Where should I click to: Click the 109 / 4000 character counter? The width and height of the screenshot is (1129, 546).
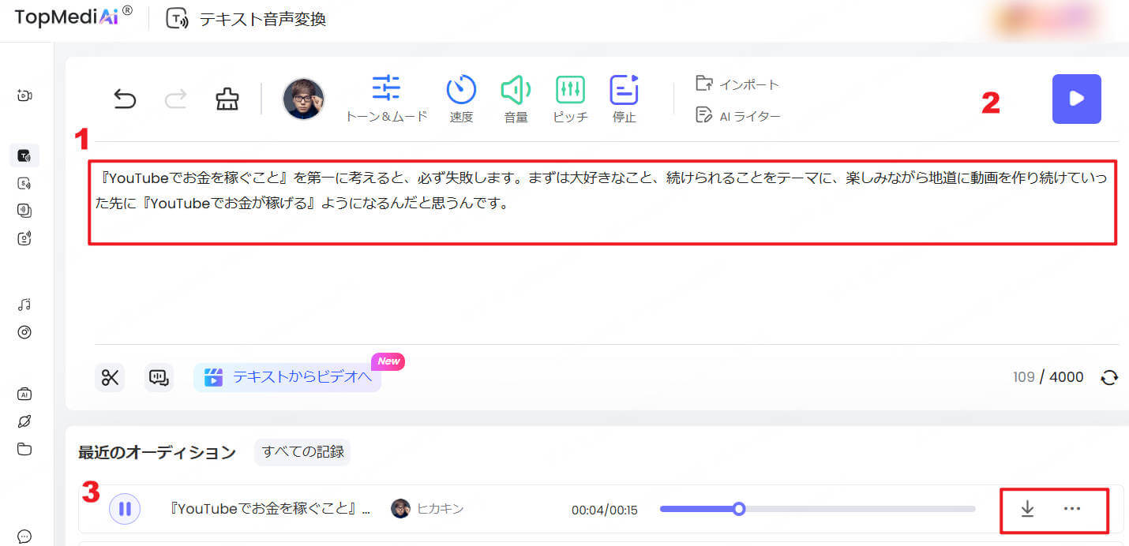1048,377
